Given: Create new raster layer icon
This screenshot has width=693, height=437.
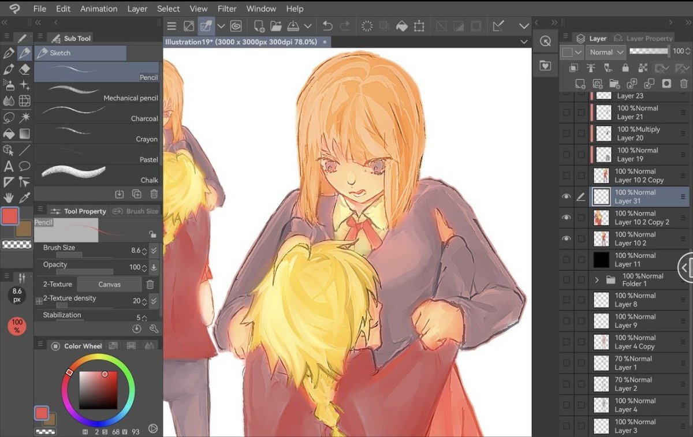Looking at the screenshot, I should coord(580,84).
